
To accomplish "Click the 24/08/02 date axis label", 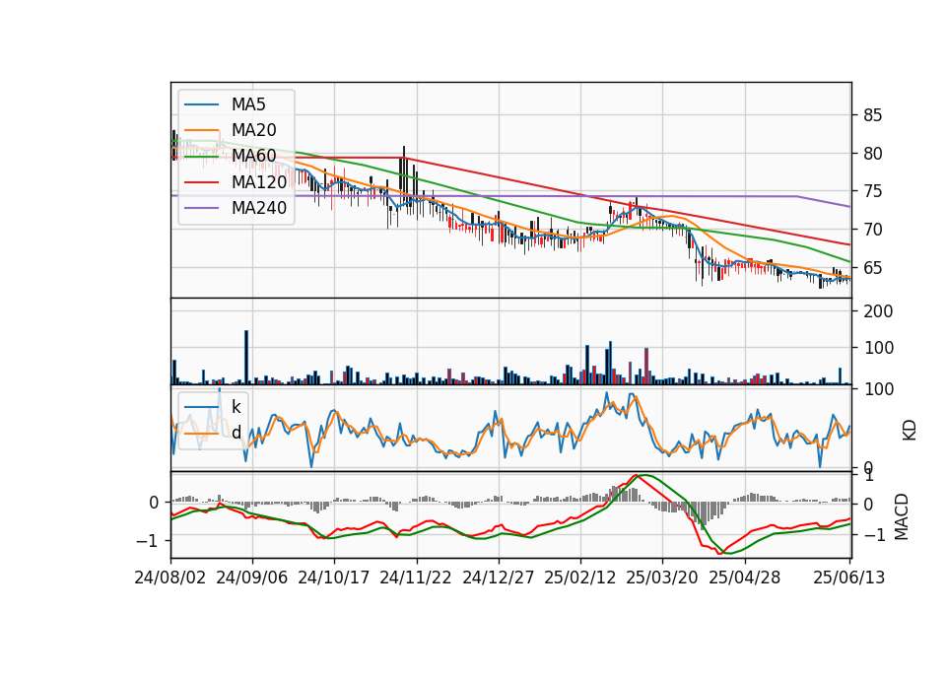I will [170, 578].
